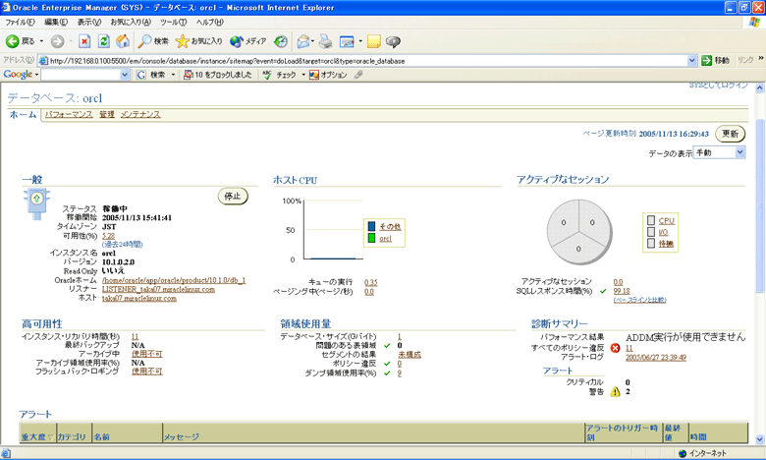This screenshot has width=766, height=460.
Task: Sort alerts by severity (重大度) column
Action: (37, 437)
